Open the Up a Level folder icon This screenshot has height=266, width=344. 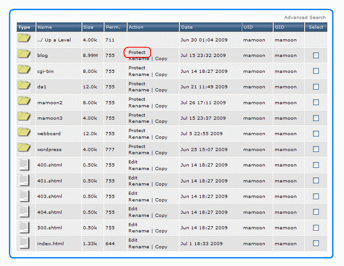24,39
